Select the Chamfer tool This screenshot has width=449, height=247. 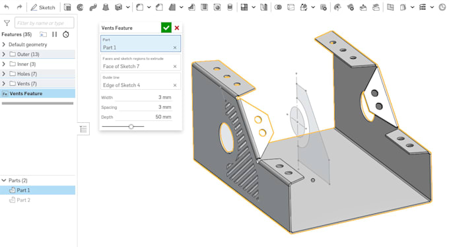159,7
